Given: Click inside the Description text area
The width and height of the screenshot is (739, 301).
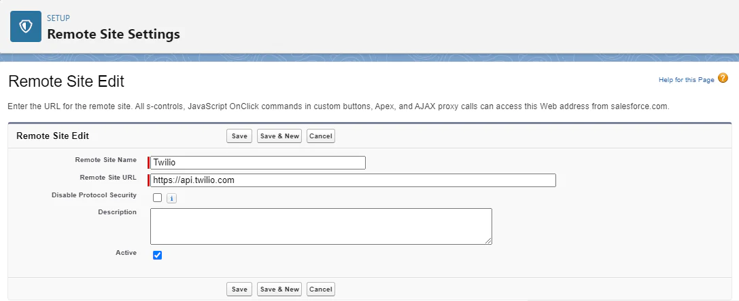Looking at the screenshot, I should coord(321,226).
